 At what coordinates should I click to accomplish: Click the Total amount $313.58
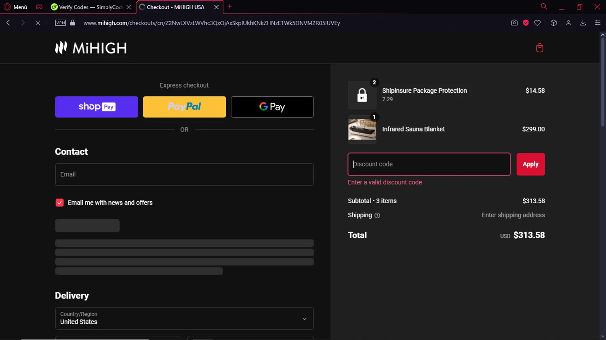529,235
